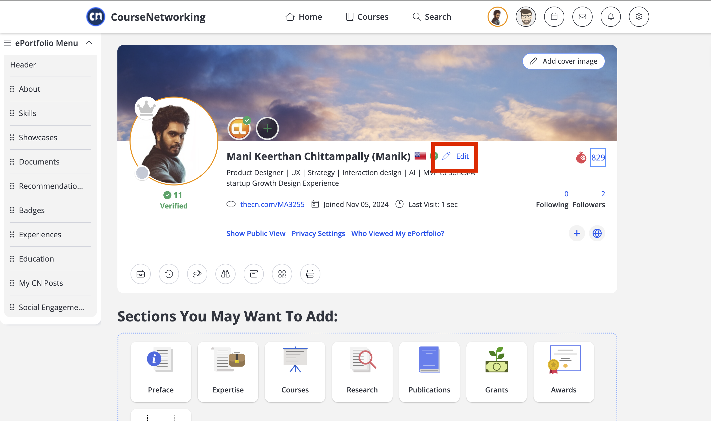The image size is (711, 421).
Task: Open user profile photo in top bar
Action: (498, 17)
